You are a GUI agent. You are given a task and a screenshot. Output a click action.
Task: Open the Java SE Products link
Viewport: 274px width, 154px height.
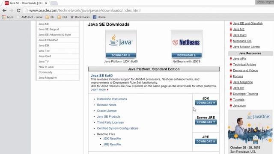tap(109, 117)
